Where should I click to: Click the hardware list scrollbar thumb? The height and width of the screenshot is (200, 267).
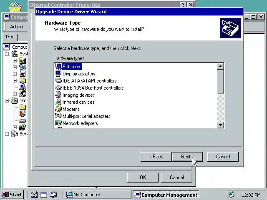[221, 82]
